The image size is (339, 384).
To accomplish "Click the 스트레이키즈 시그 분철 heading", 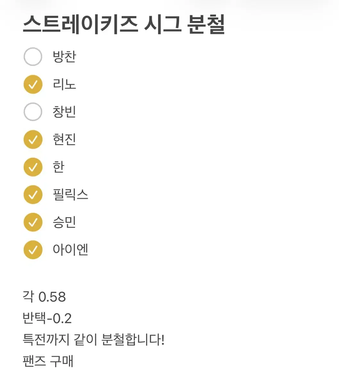I will (x=124, y=25).
